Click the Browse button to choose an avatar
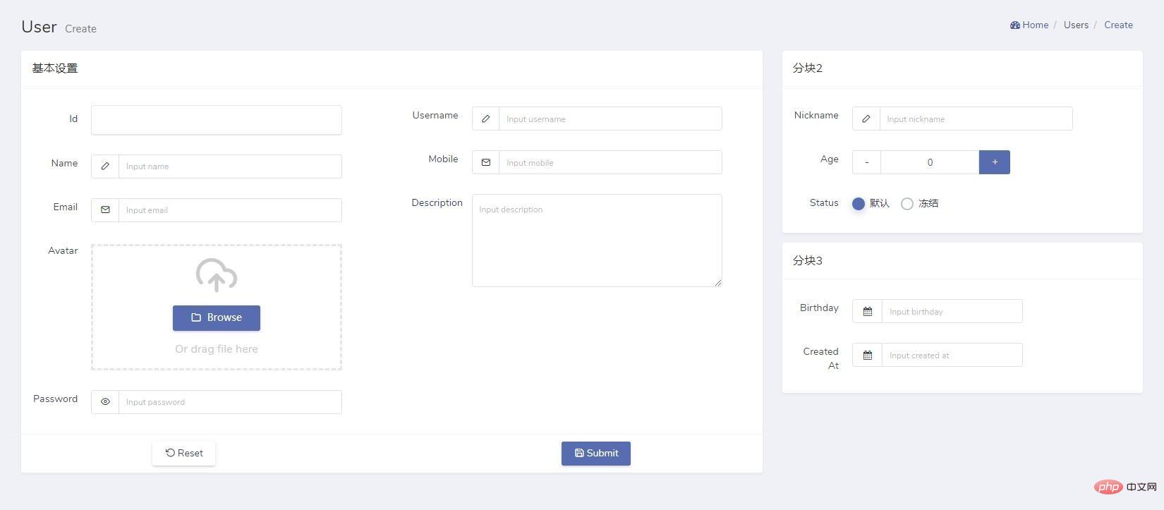The image size is (1164, 510). pos(216,317)
